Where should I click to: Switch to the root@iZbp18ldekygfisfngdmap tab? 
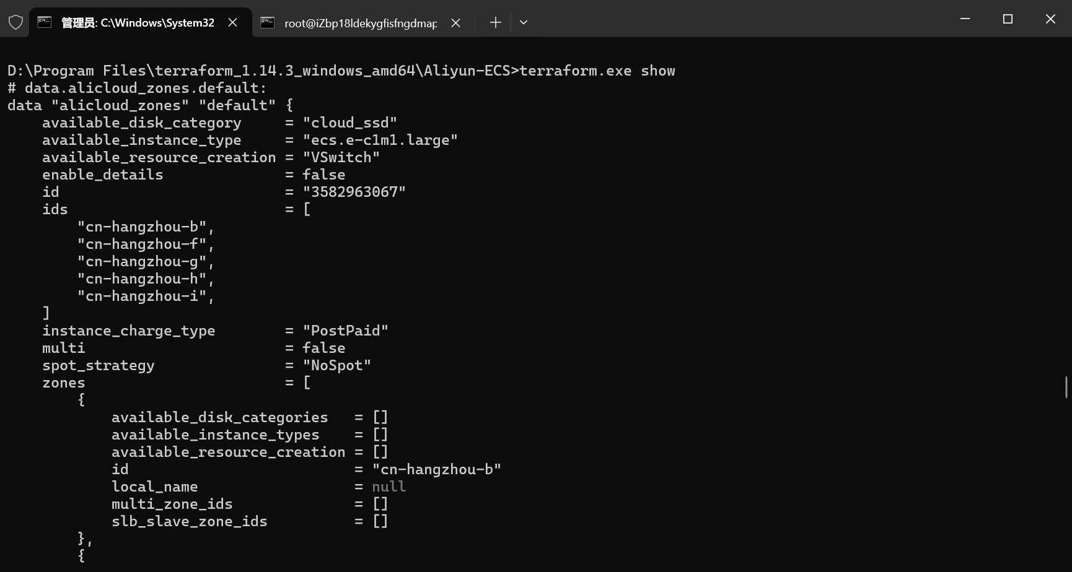pyautogui.click(x=360, y=23)
